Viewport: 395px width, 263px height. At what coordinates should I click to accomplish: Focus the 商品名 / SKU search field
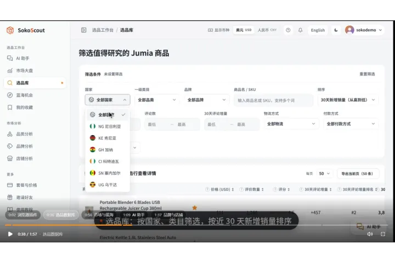coord(273,100)
